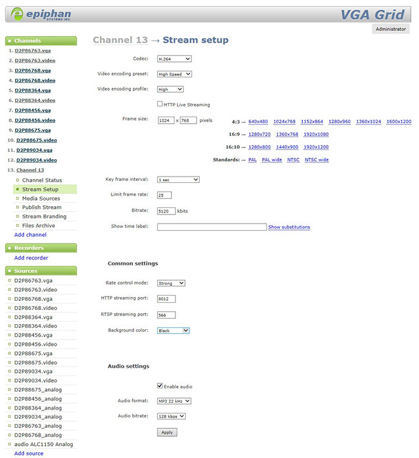Click the Add channel link
The width and height of the screenshot is (419, 458).
tap(30, 234)
